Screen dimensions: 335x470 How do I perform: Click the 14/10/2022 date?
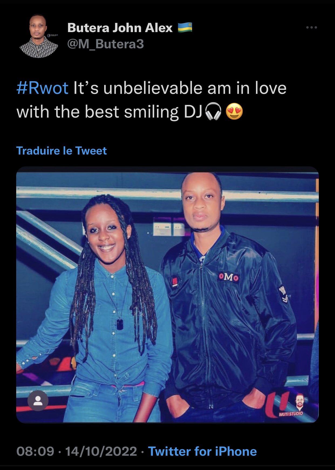[101, 451]
